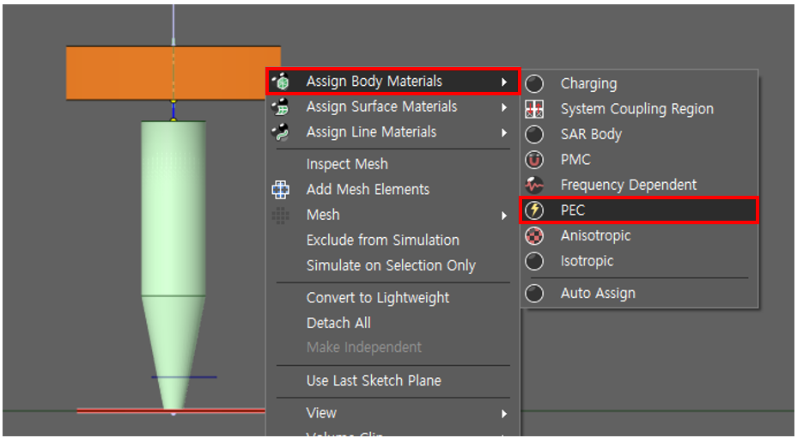Click the System Coupling Region icon
This screenshot has width=797, height=438.
535,109
